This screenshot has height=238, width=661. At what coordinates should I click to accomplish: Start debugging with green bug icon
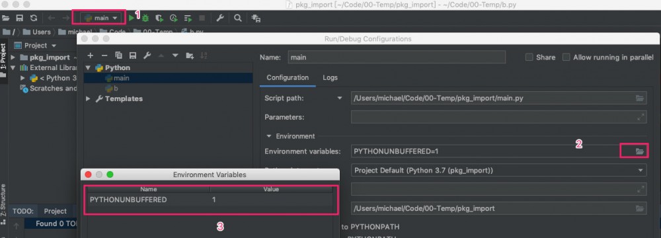145,18
